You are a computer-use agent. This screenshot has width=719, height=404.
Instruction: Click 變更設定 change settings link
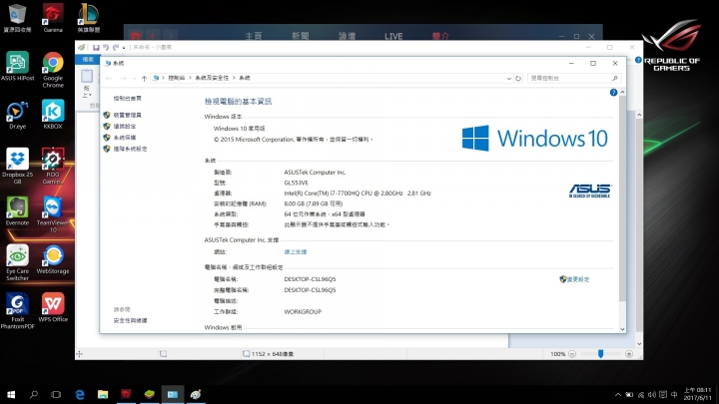click(578, 279)
